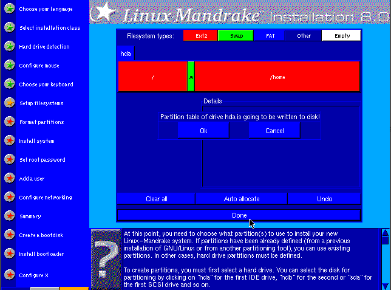Image resolution: width=391 pixels, height=290 pixels.
Task: Click the Install bootloader star icon
Action: click(x=9, y=254)
